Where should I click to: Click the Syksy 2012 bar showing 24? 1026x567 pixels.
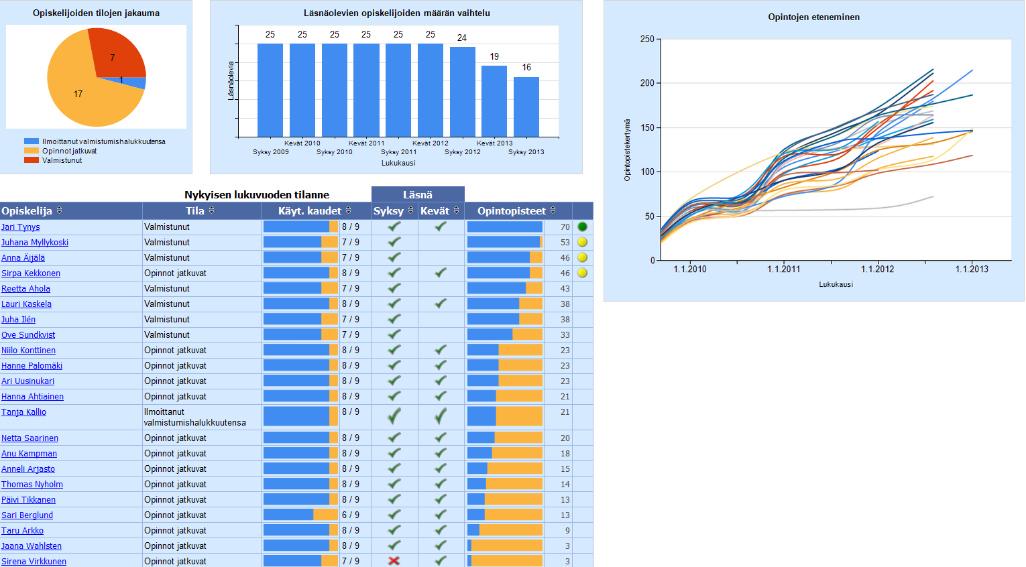pos(463,92)
